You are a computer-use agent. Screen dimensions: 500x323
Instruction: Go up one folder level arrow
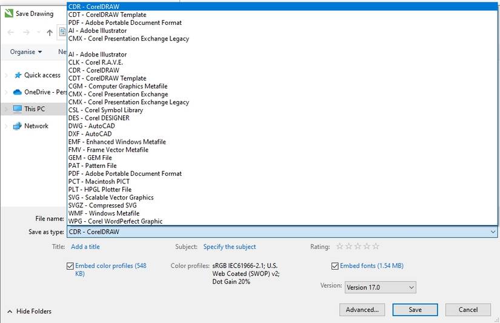tap(50, 33)
